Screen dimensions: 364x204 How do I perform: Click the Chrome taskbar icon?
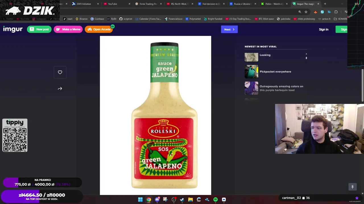point(149,199)
